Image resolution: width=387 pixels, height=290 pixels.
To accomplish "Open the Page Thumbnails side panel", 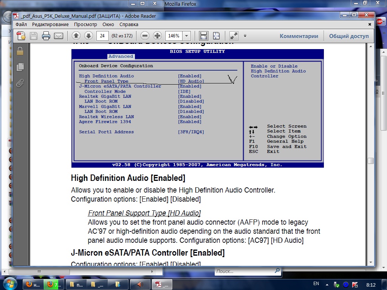I will [20, 67].
